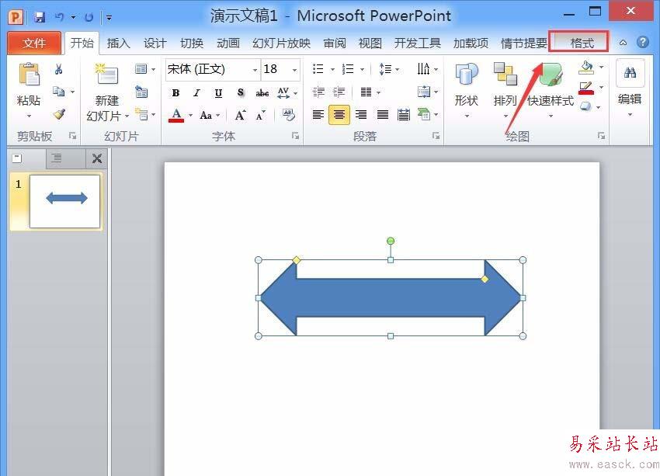Open Quick Styles gallery
This screenshot has height=476, width=660.
[551, 74]
